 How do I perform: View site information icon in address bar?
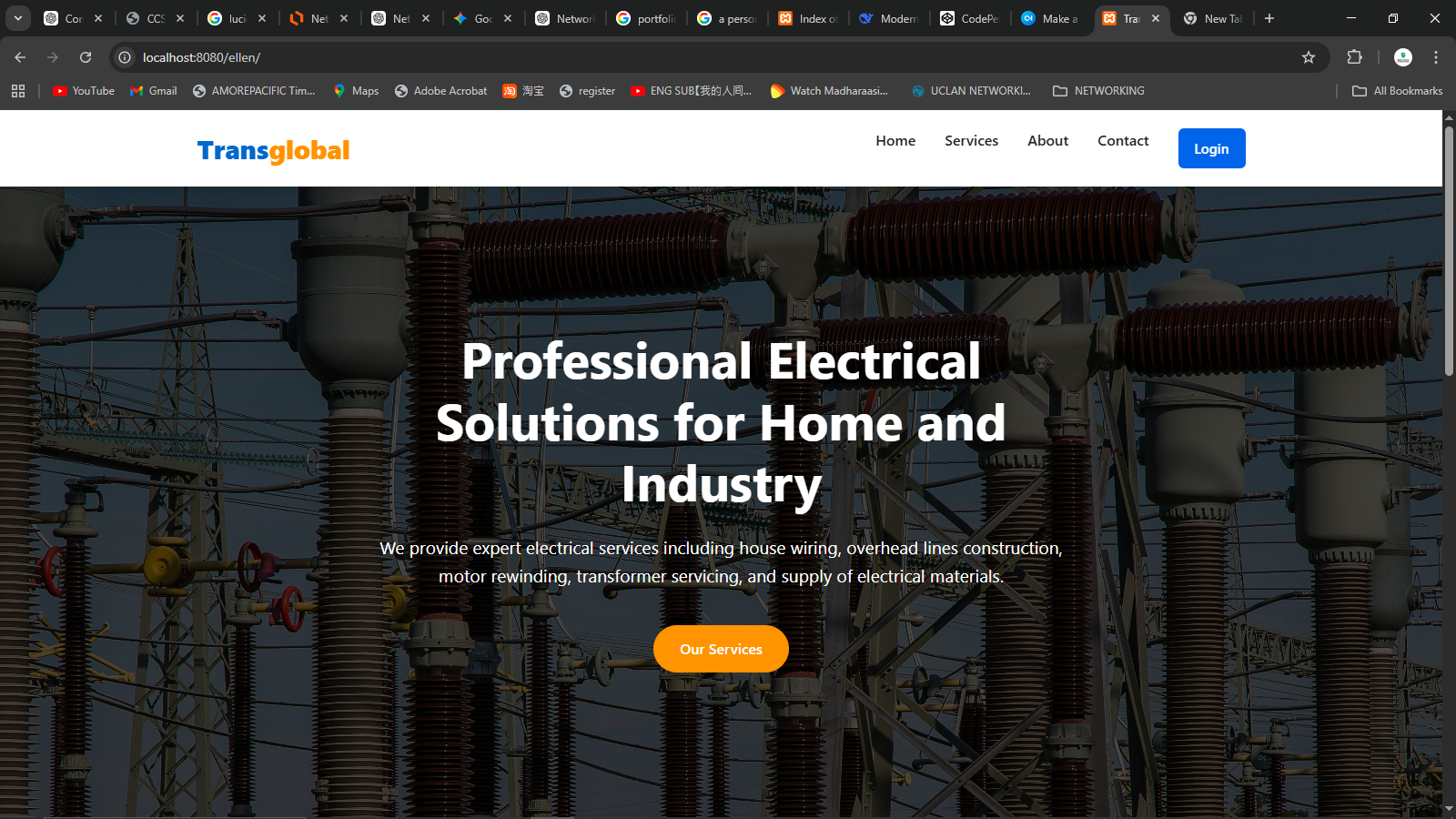[x=126, y=57]
